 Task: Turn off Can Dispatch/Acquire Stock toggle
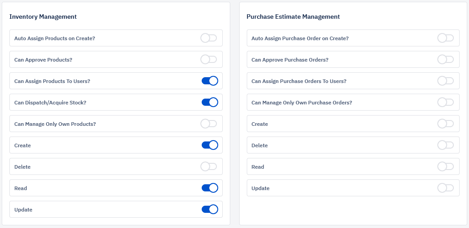tap(210, 102)
